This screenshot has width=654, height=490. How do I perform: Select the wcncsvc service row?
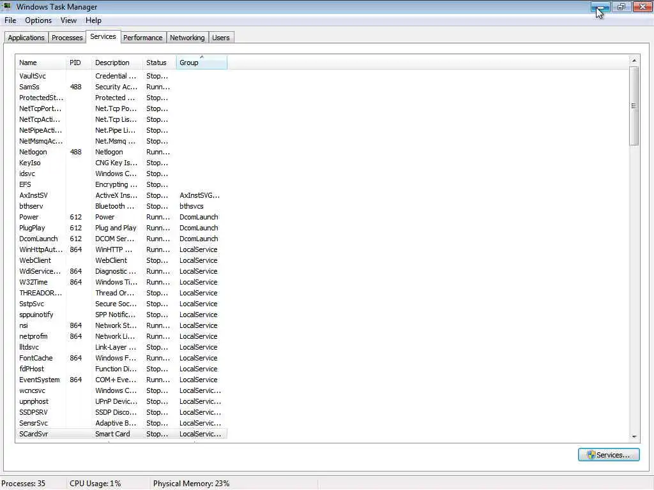pos(121,390)
